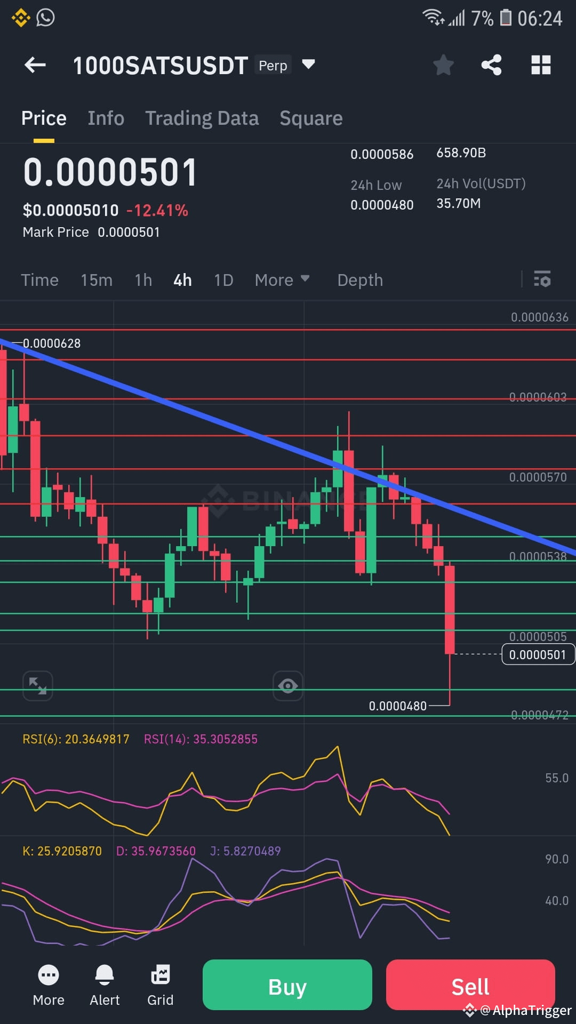This screenshot has height=1024, width=576.
Task: Tap the K value of KDJ indicator
Action: tap(62, 851)
